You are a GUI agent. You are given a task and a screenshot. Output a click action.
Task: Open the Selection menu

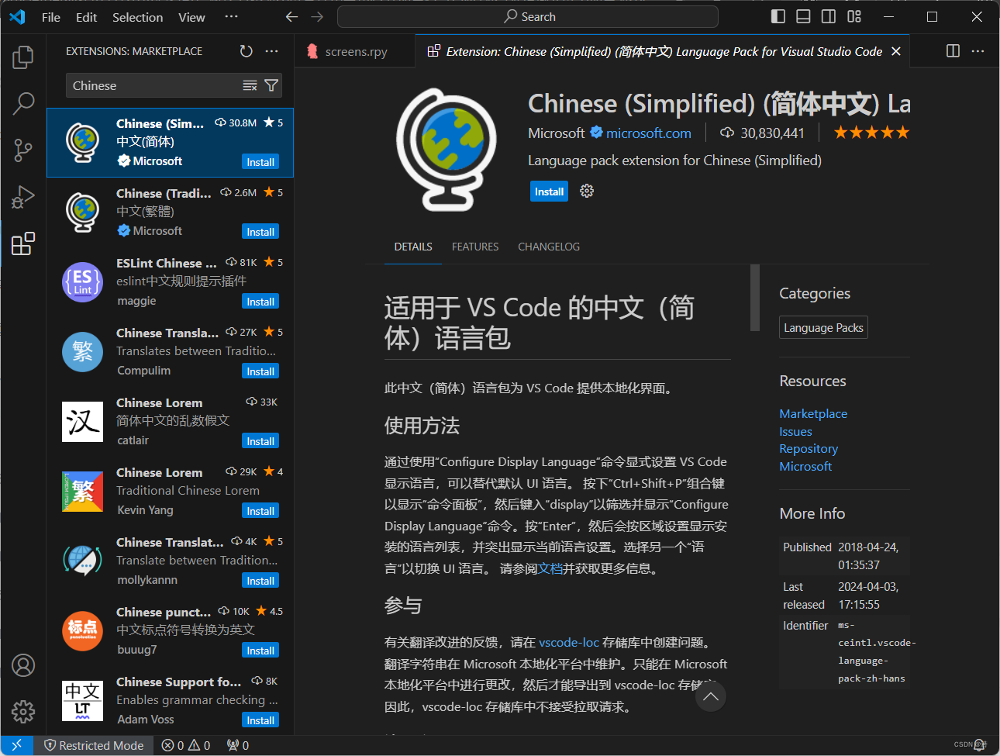(137, 17)
